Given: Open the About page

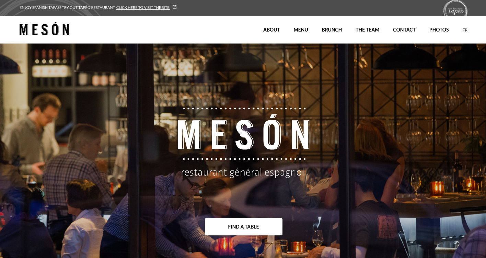Looking at the screenshot, I should tap(271, 30).
